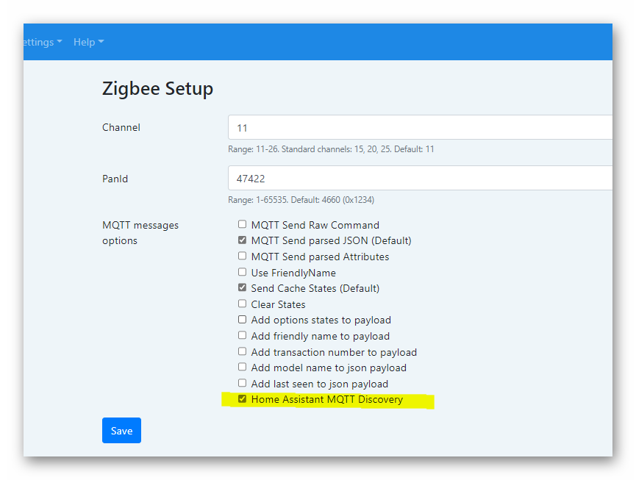
Task: Disable Send Cache States option
Action: (242, 288)
